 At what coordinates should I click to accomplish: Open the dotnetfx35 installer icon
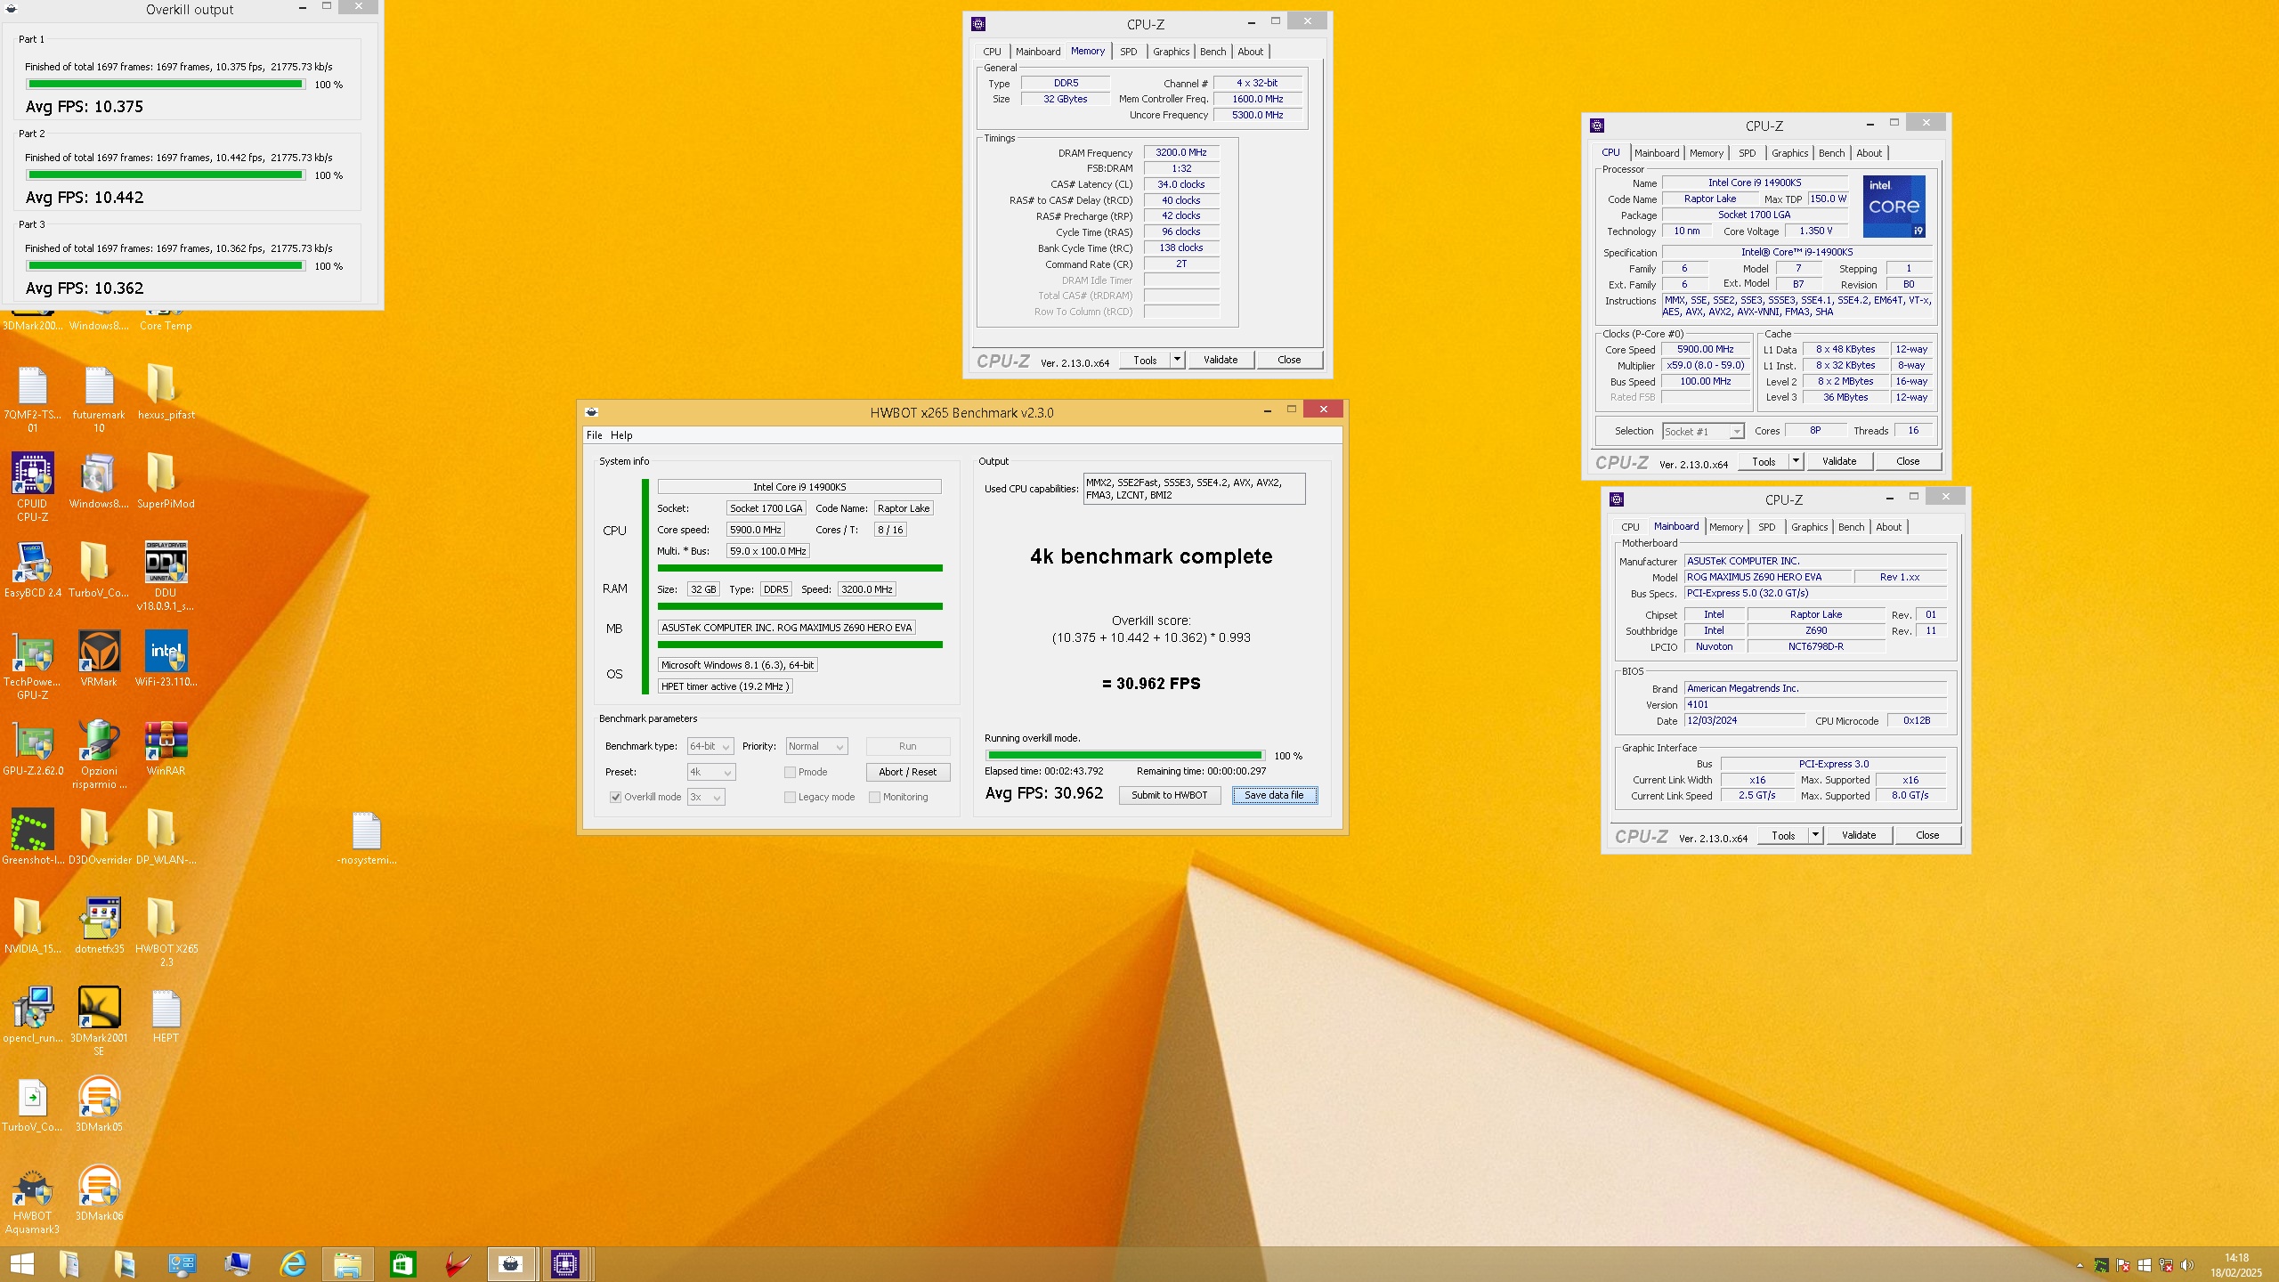point(99,926)
